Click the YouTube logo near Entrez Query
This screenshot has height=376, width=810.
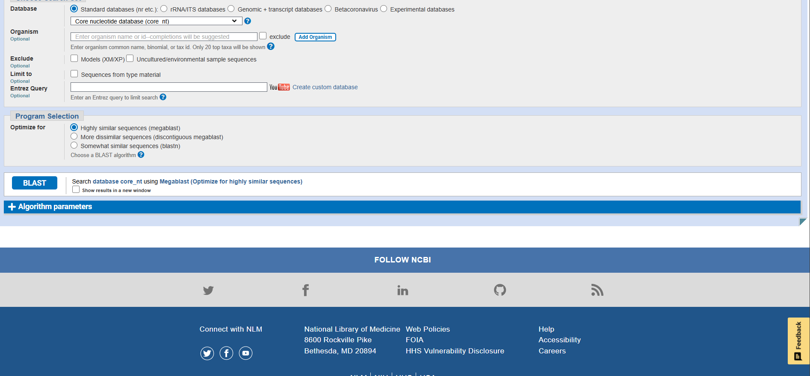279,87
